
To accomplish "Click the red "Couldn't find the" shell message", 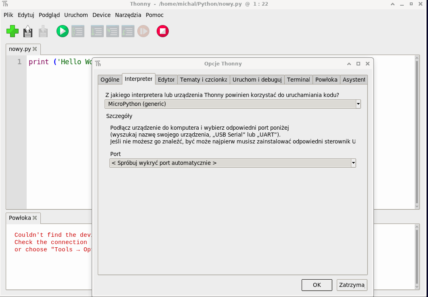I will 53,235.
